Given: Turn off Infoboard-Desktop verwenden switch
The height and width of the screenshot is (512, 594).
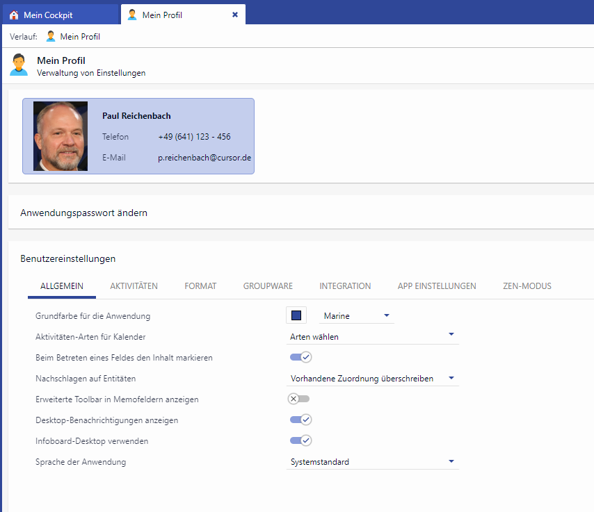Looking at the screenshot, I should coord(300,440).
